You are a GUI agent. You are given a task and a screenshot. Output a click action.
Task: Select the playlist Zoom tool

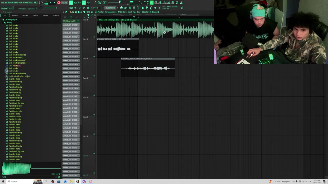coord(89,12)
